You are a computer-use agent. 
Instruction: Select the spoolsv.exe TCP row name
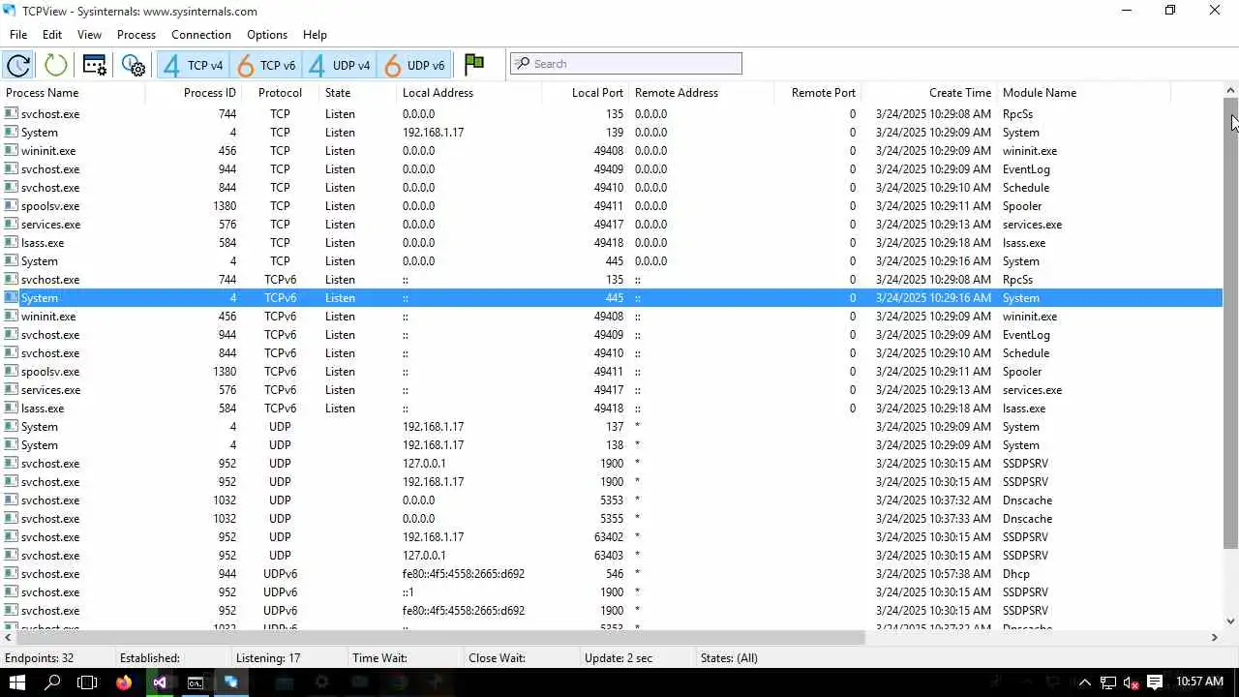click(50, 206)
